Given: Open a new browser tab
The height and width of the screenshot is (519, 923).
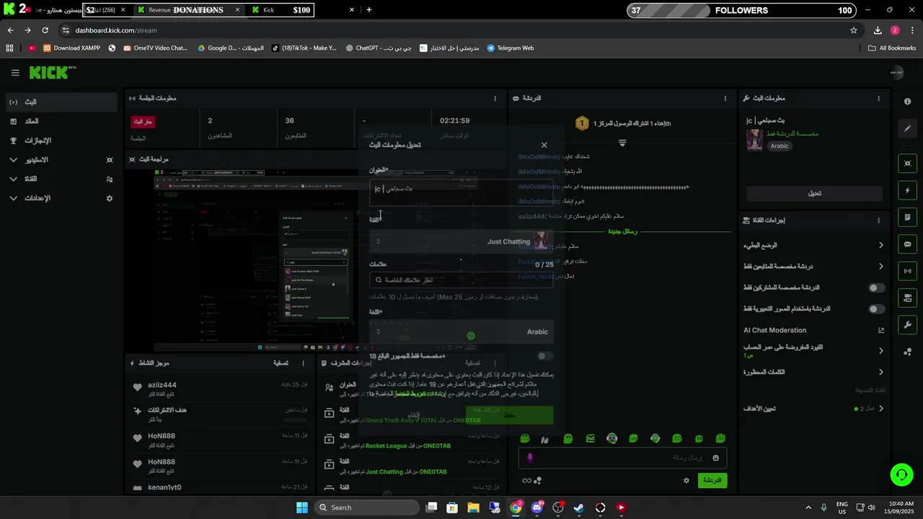Looking at the screenshot, I should (369, 10).
